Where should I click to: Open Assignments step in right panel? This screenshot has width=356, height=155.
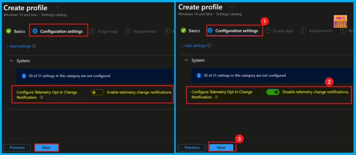click(316, 31)
